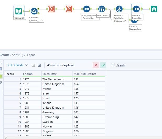Click the Input.yxdb annotation label

point(20,18)
